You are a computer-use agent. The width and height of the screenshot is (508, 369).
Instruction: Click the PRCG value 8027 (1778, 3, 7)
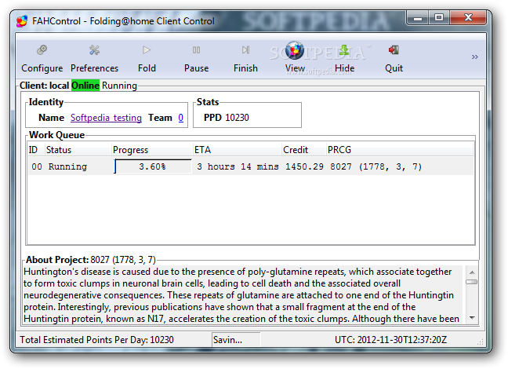376,166
